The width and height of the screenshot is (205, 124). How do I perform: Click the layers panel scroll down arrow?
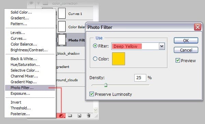(96, 110)
